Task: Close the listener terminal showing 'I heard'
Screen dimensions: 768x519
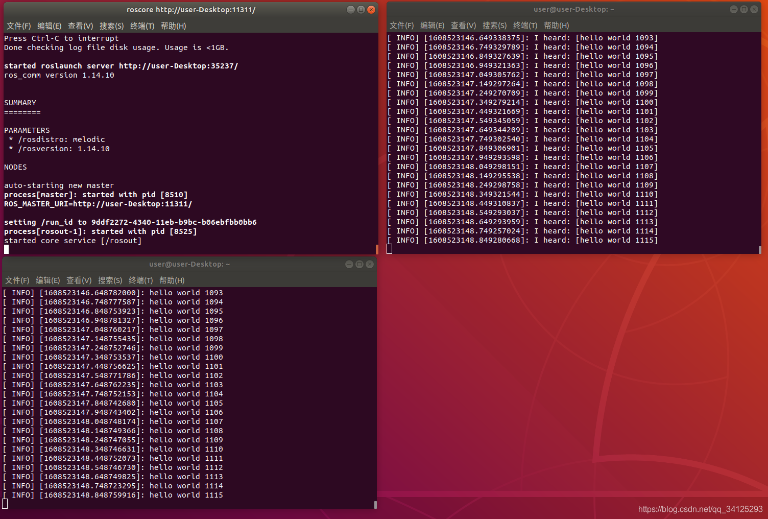Action: 754,9
